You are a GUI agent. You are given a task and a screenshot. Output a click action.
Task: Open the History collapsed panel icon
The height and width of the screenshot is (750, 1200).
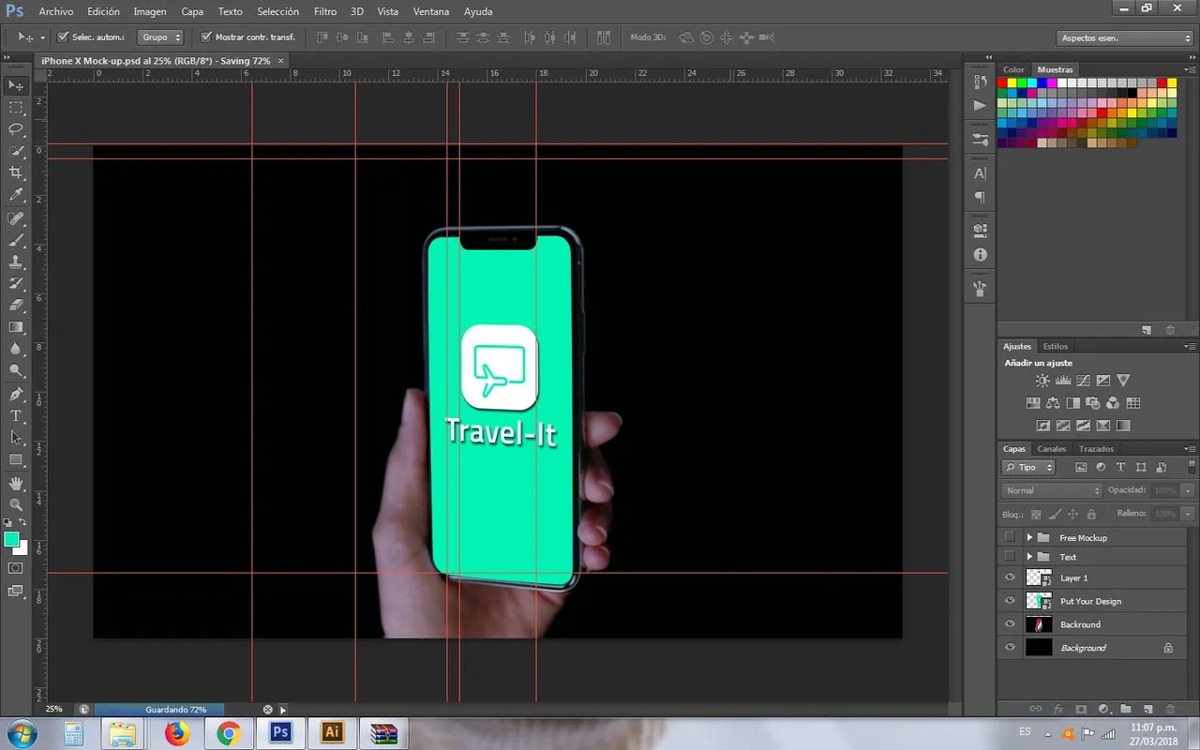click(981, 82)
